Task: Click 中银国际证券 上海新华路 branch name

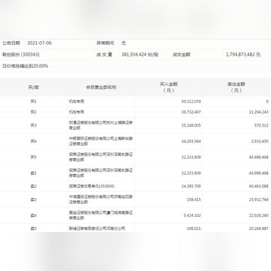Action: (x=100, y=141)
